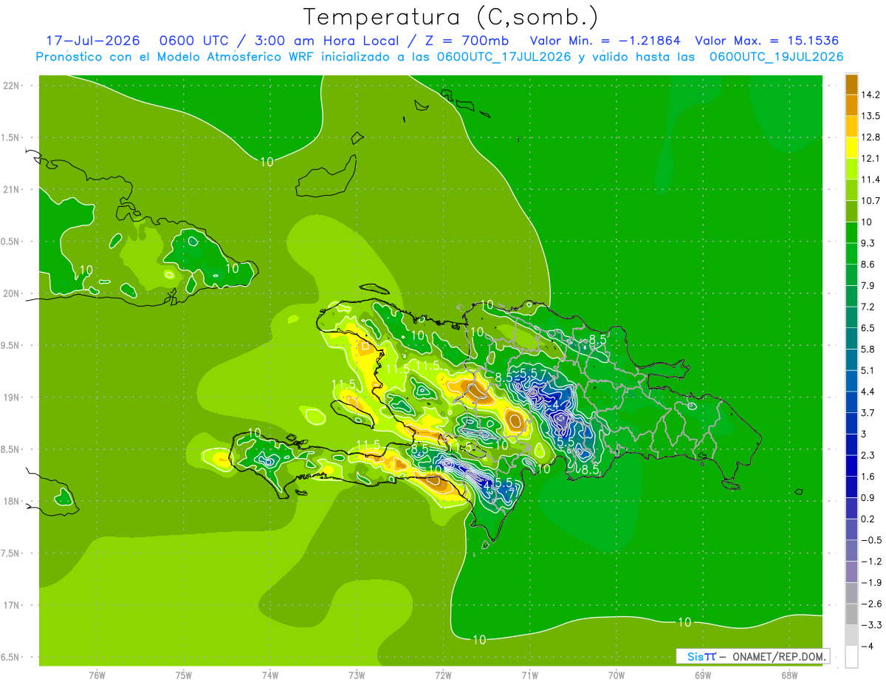Screen dimensions: 886x685
Task: Select the 75W longitude axis label
Action: (x=184, y=675)
